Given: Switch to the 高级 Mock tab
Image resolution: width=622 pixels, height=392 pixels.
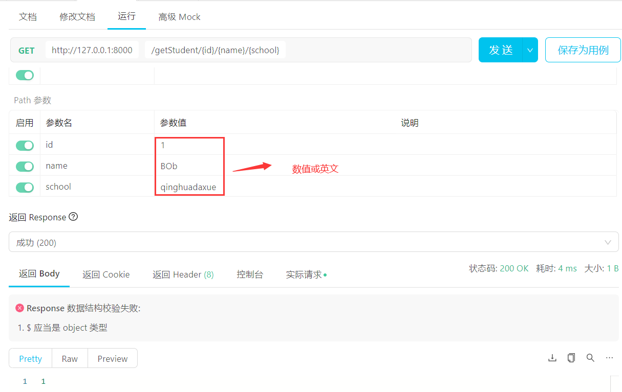Looking at the screenshot, I should click(x=179, y=17).
